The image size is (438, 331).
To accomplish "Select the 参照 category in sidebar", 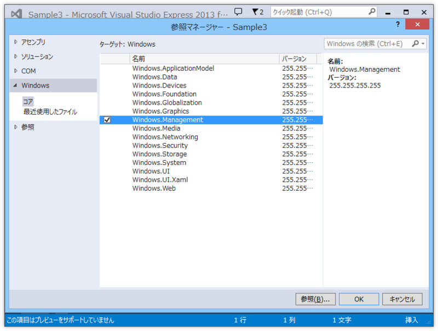I will click(28, 127).
